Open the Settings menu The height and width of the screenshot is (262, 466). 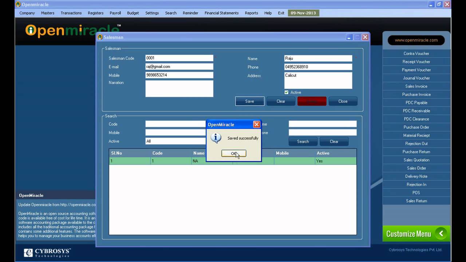152,13
